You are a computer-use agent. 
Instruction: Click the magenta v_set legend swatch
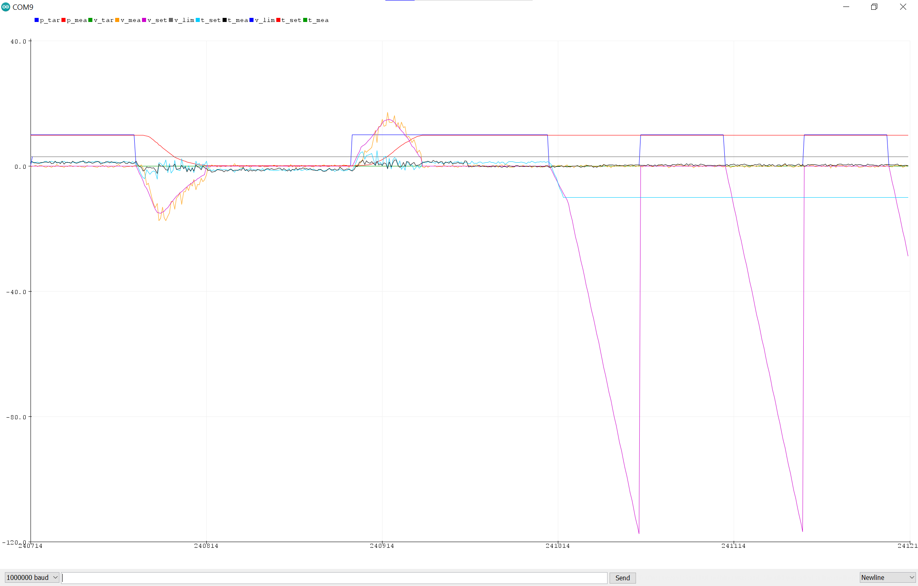[144, 20]
